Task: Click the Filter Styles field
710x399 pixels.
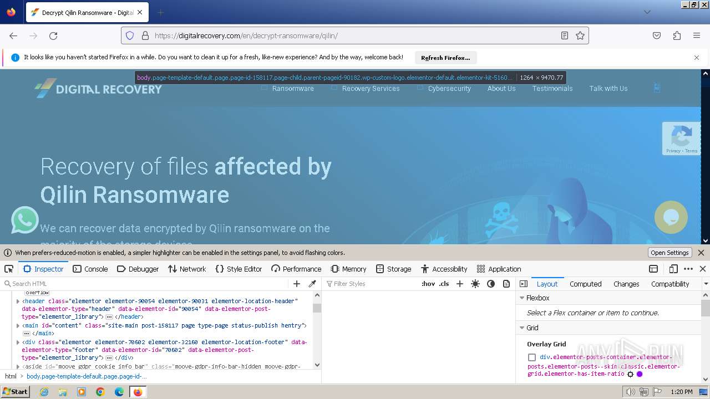Action: (371, 284)
